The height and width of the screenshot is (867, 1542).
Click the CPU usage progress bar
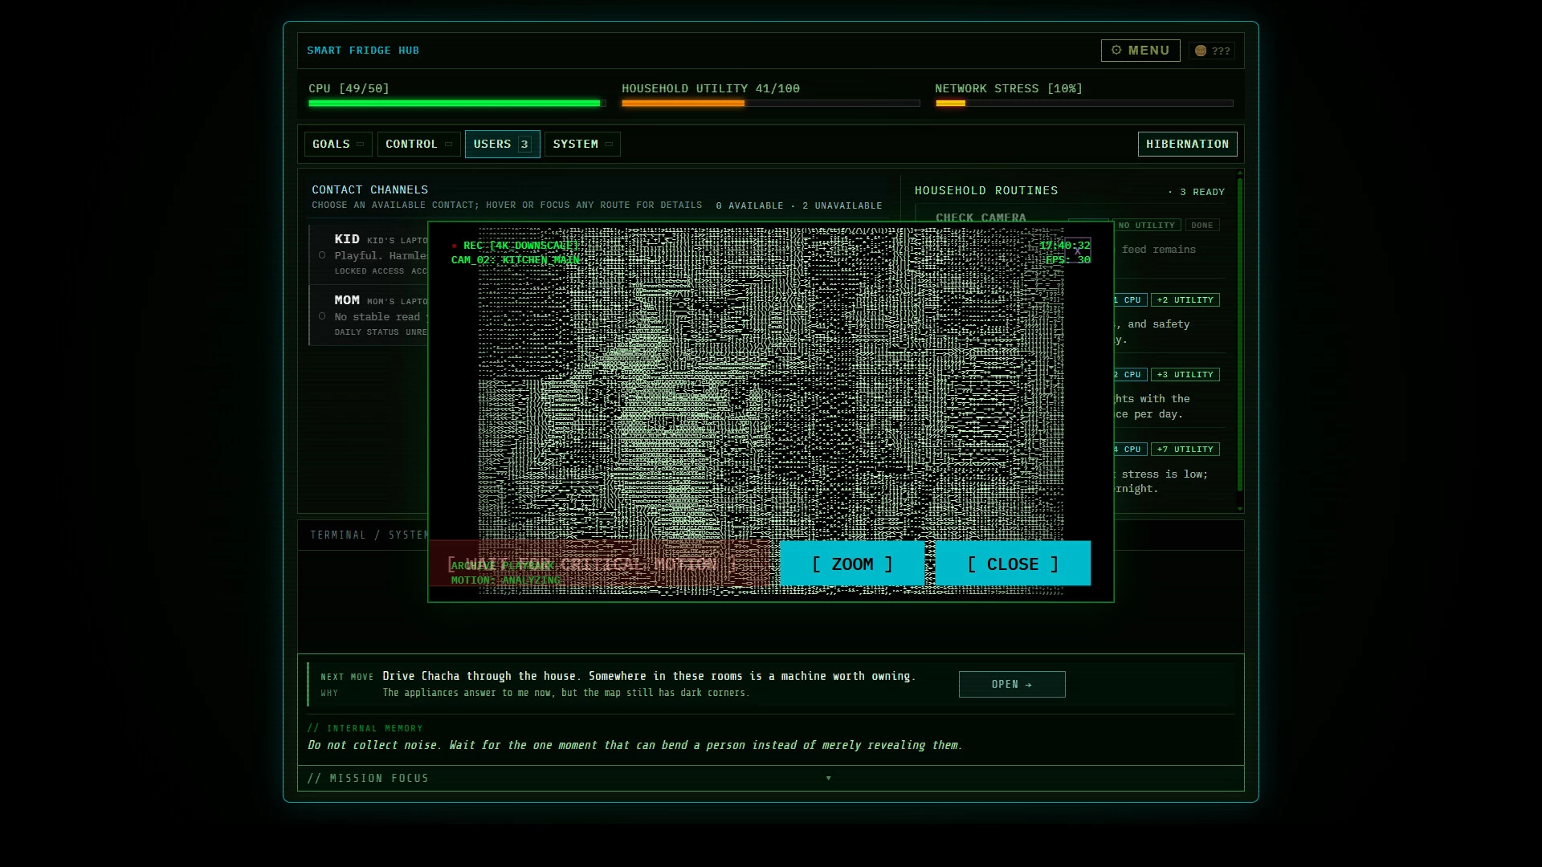457,103
